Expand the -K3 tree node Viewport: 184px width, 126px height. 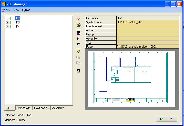point(7,22)
